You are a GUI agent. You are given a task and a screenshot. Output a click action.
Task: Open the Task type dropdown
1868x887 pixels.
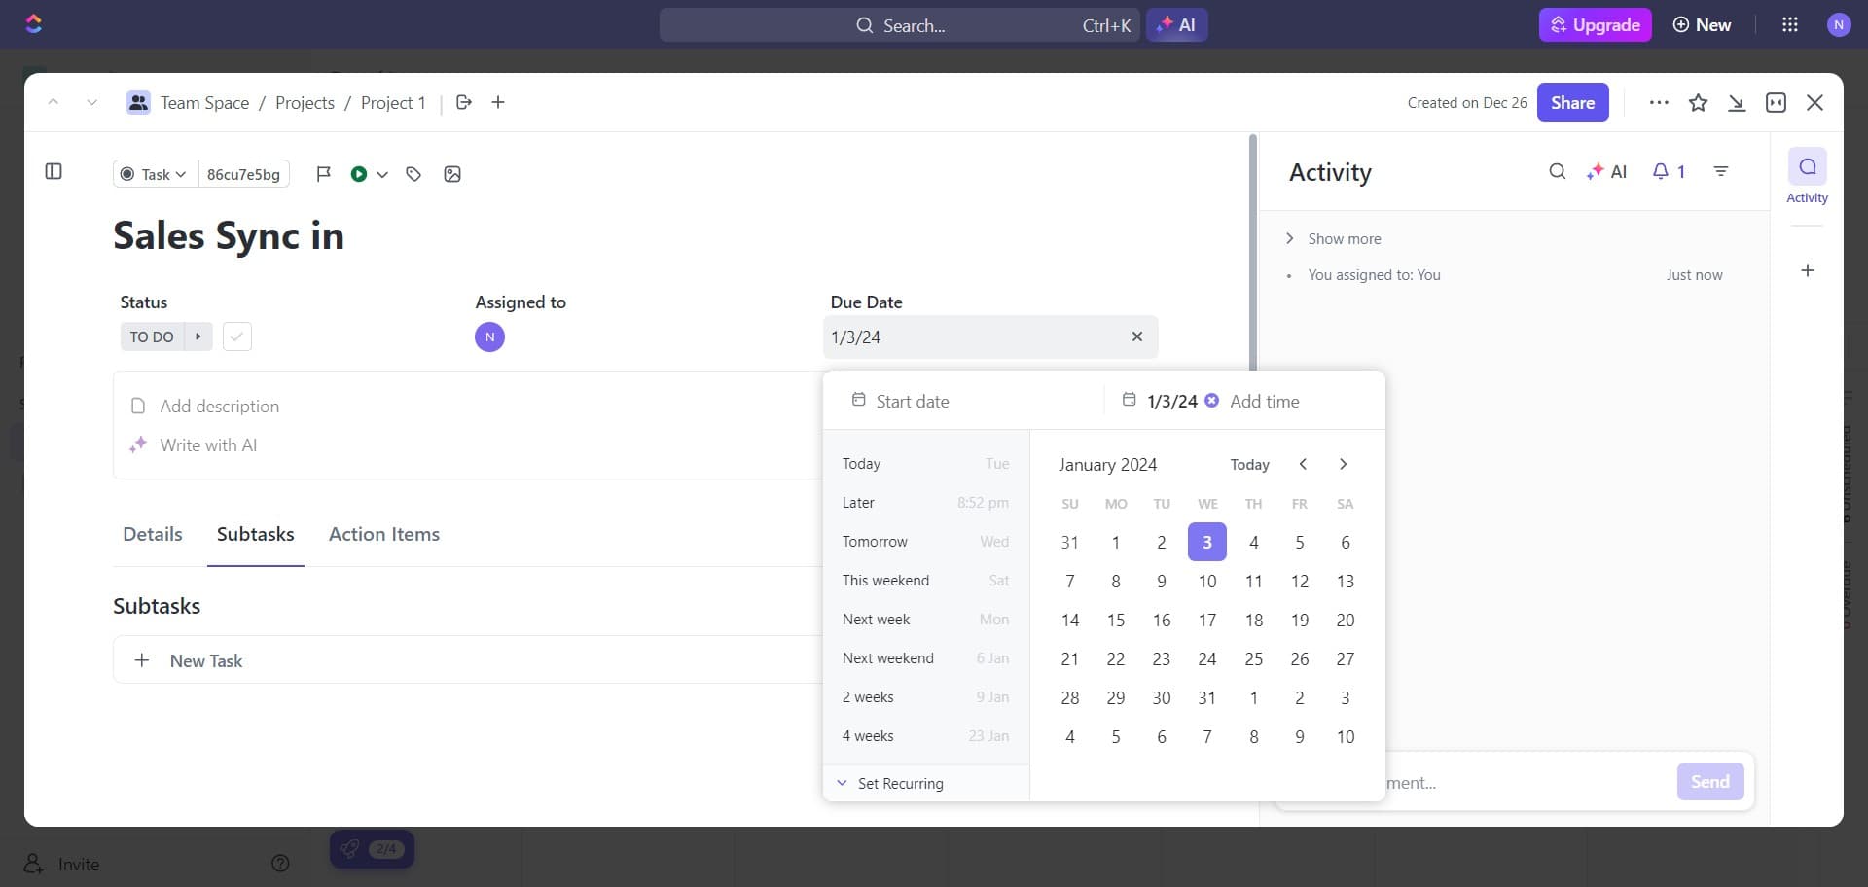(155, 174)
